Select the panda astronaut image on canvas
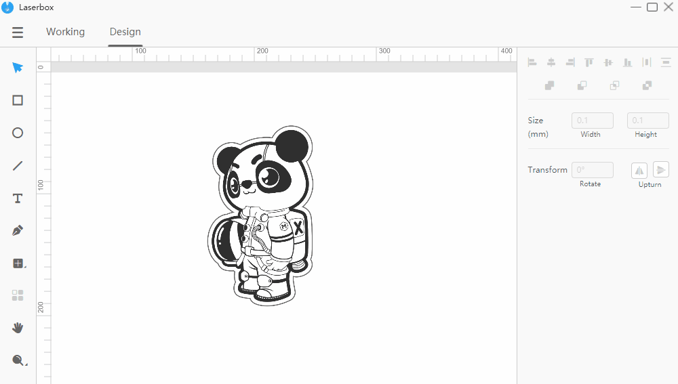 tap(260, 215)
